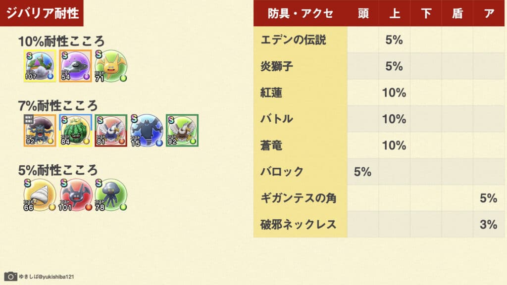Click 10% value in 蒼竜 row
507x285 pixels.
pos(394,145)
